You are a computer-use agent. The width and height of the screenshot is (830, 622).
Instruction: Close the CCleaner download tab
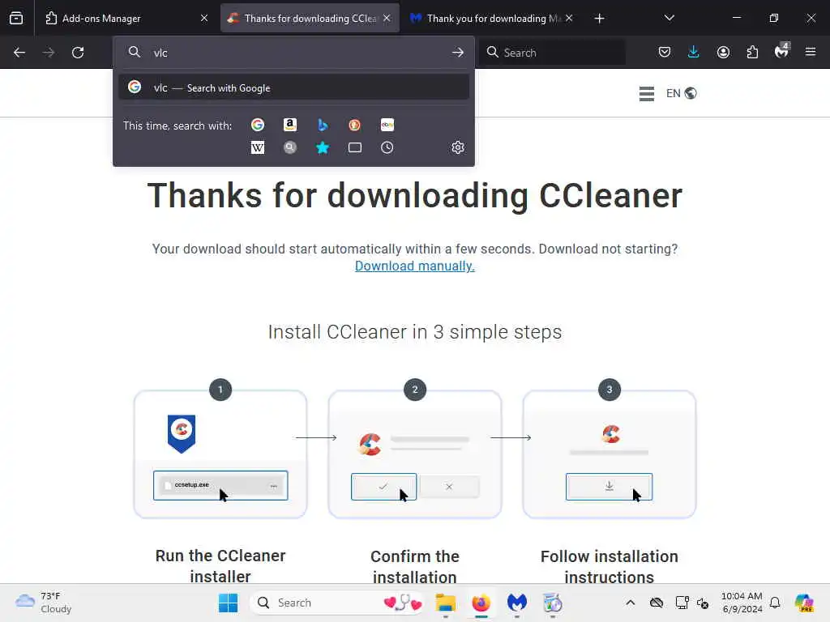[x=387, y=18]
